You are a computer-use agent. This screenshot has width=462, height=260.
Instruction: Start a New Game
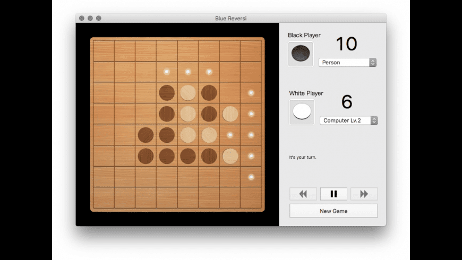[x=333, y=211]
